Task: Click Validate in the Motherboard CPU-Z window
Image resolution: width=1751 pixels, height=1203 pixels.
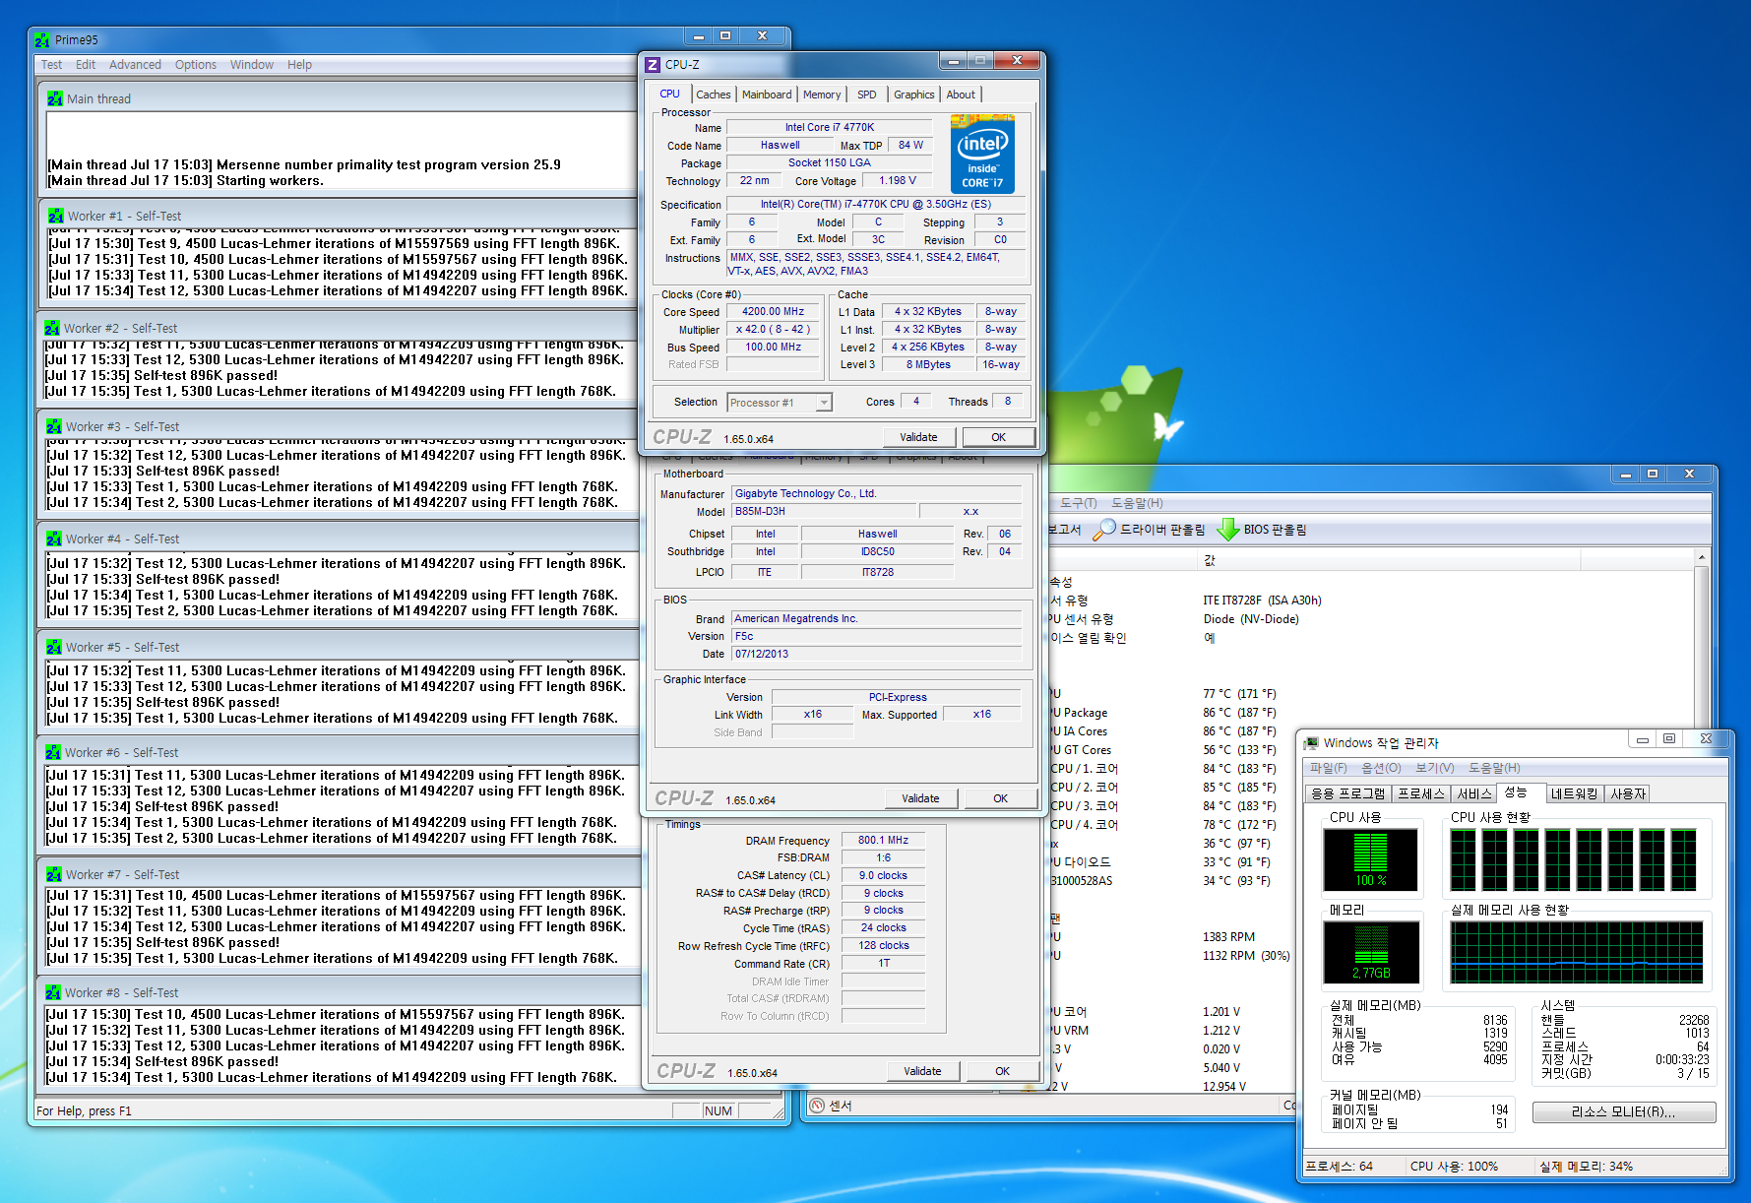Action: 920,798
